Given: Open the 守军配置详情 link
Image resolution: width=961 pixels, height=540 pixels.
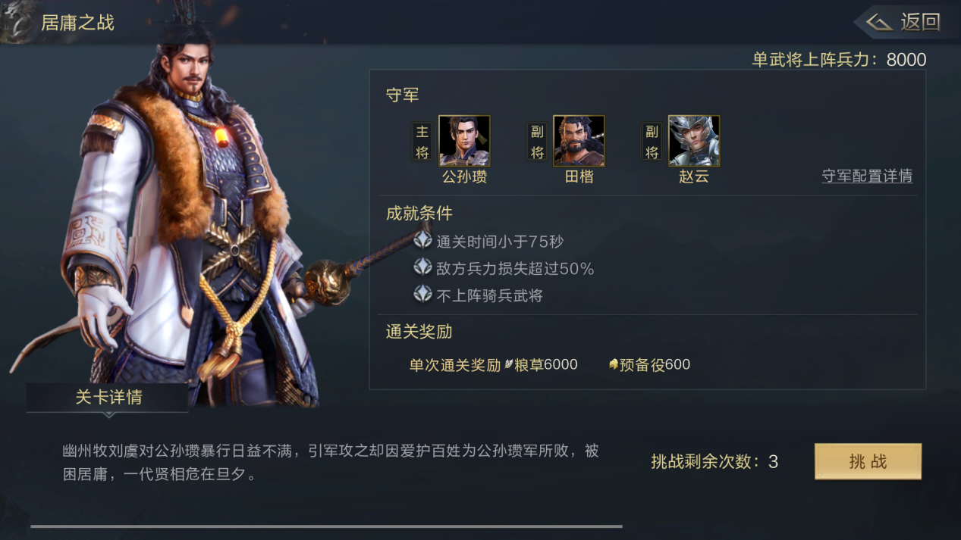Looking at the screenshot, I should tap(867, 176).
